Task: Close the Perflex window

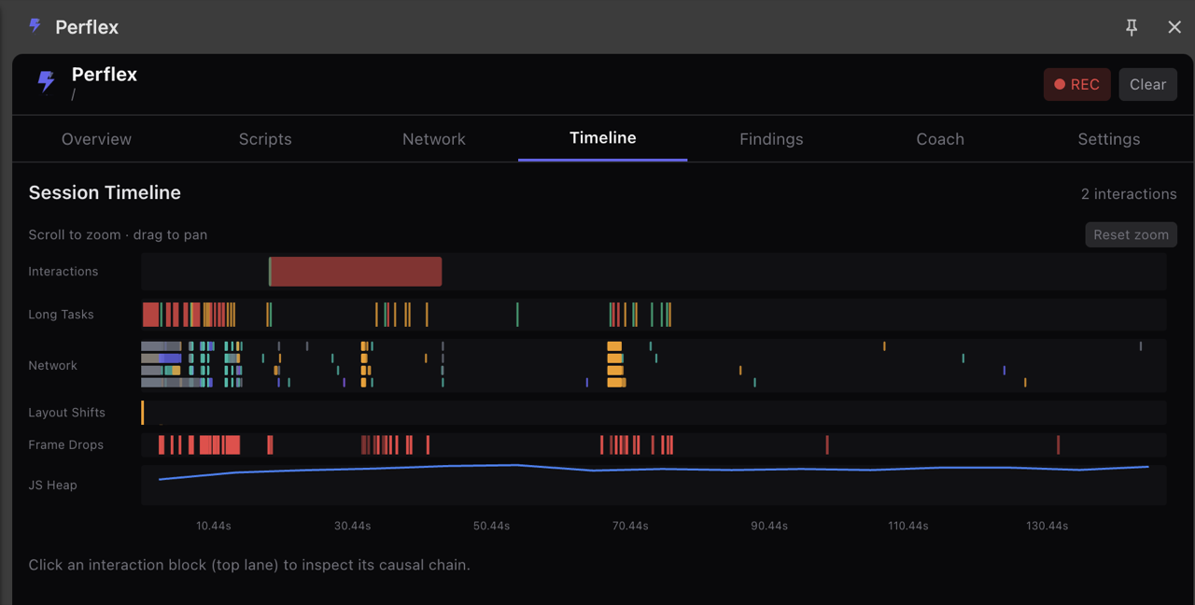Action: point(1174,27)
